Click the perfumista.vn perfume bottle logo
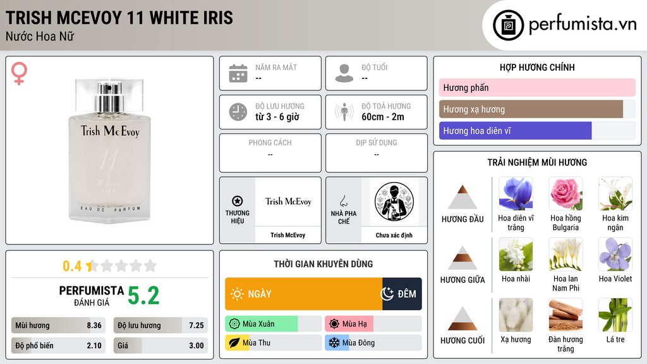Image resolution: width=647 pixels, height=364 pixels. (508, 25)
